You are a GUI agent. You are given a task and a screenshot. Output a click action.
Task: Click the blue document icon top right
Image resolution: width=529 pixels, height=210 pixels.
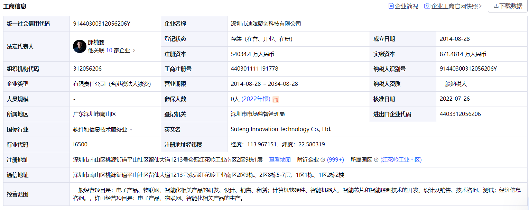tap(391, 6)
